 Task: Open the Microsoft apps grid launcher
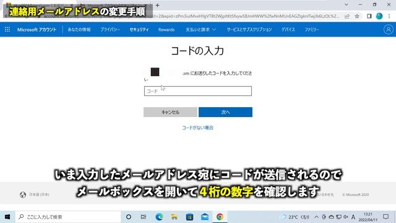tap(7, 30)
